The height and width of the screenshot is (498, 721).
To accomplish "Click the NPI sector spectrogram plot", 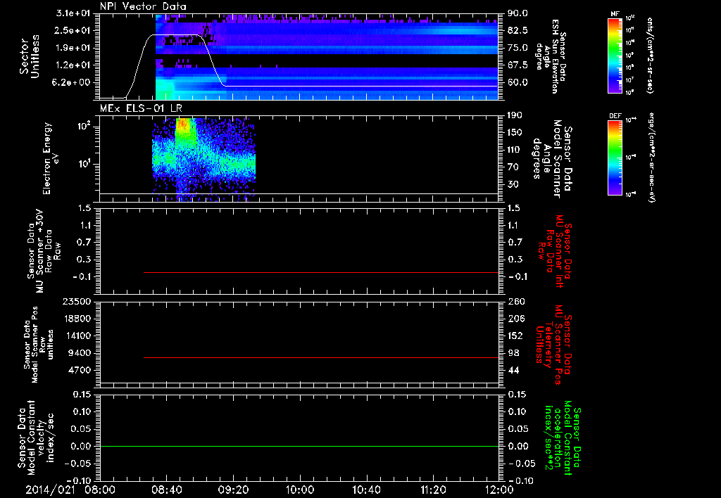I will (299, 57).
